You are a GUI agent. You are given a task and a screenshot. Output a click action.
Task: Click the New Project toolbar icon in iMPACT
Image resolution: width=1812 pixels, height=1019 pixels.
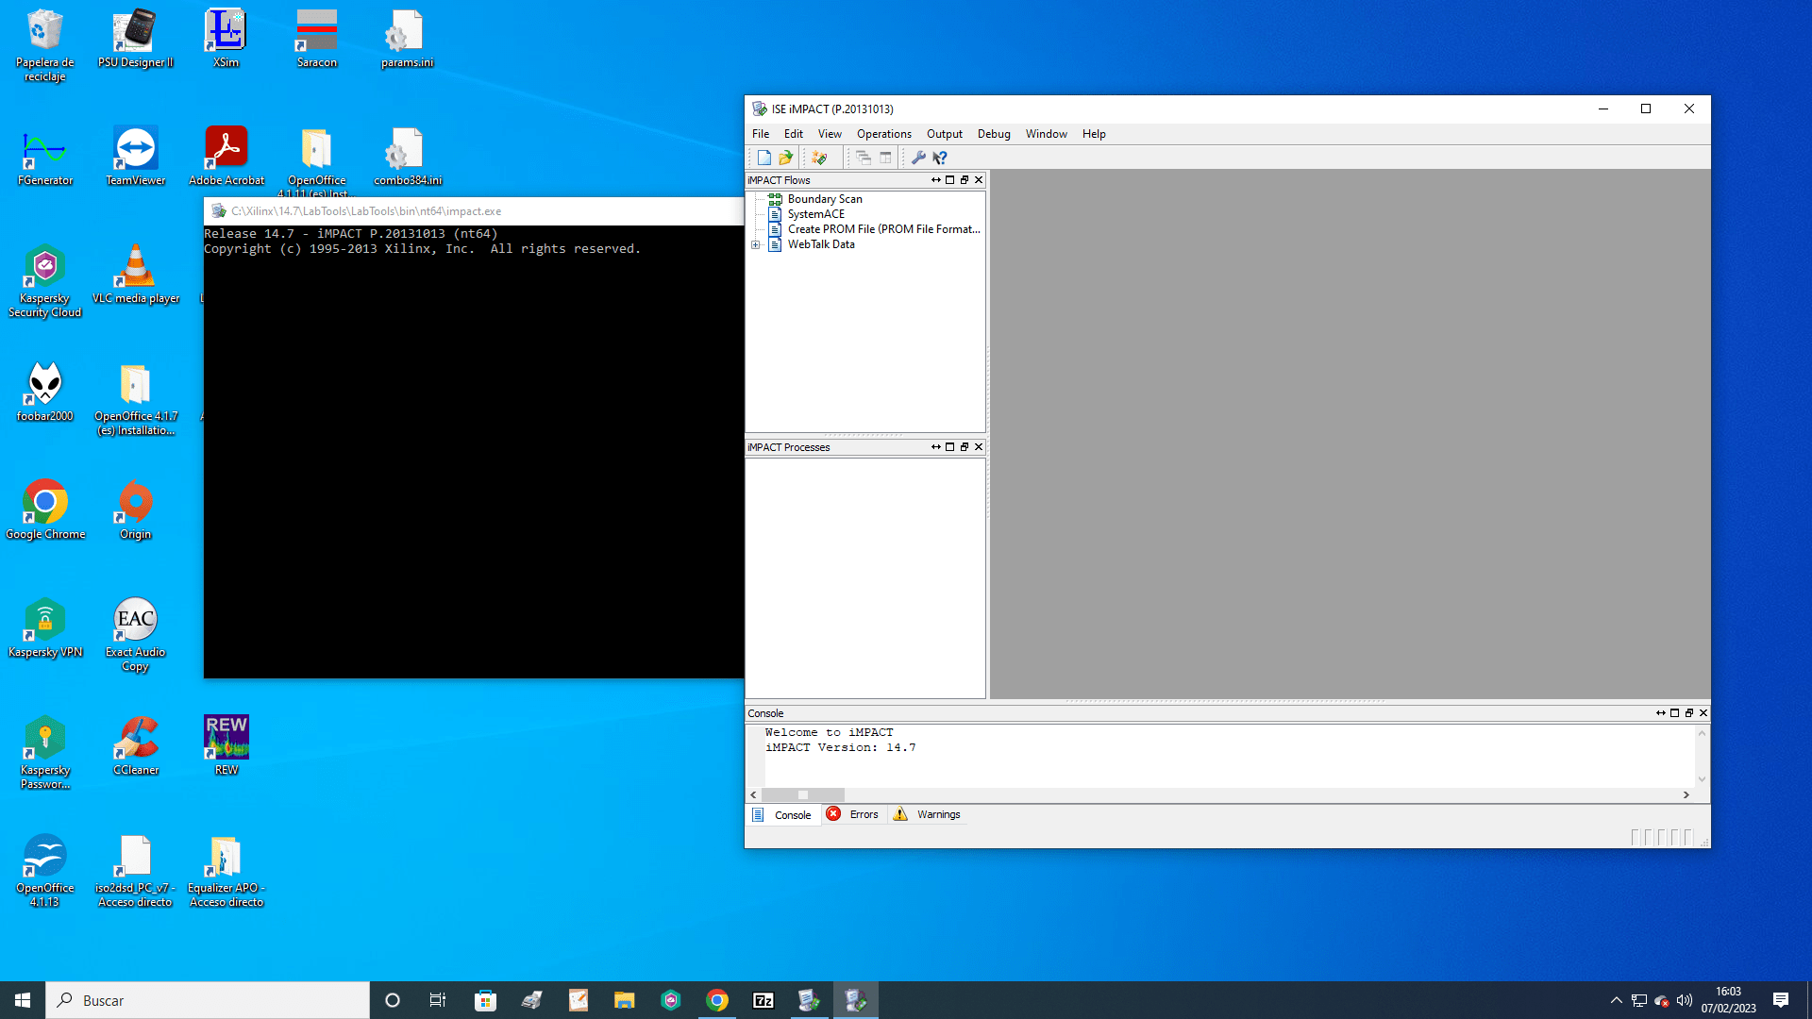763,158
